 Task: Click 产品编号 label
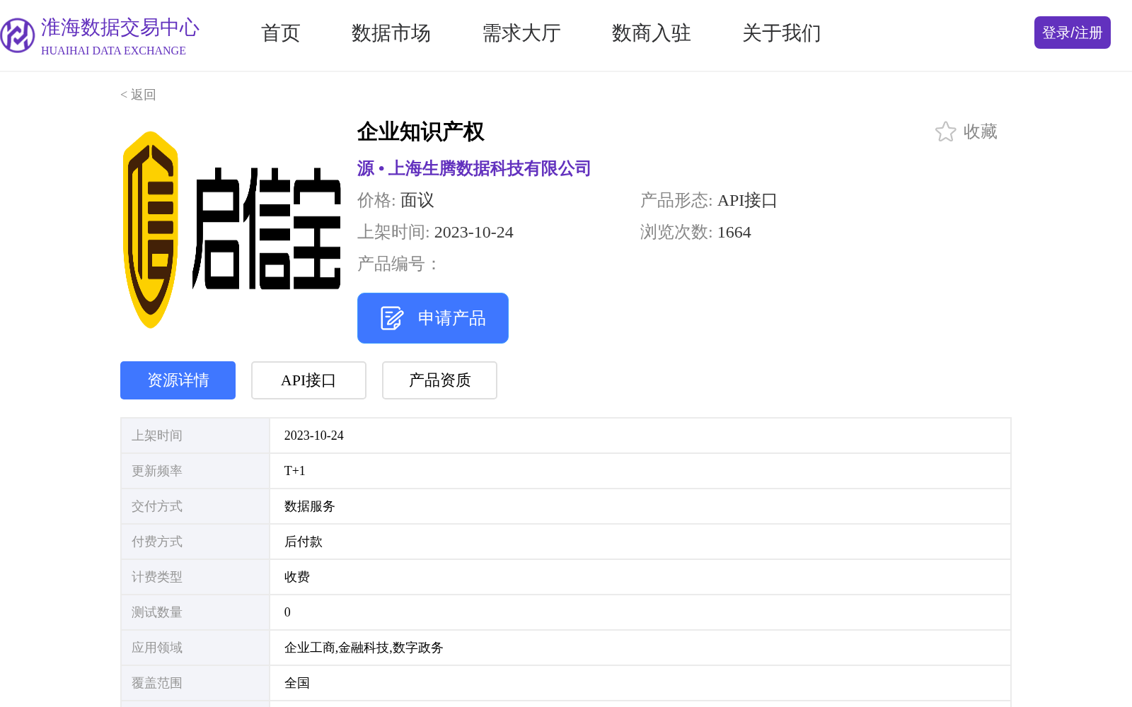pyautogui.click(x=398, y=264)
